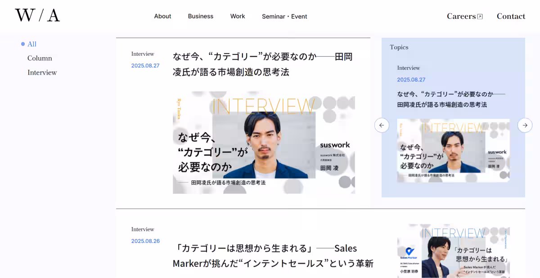Viewport: 540px width, 278px height.
Task: Select the All category filter
Action: tap(32, 44)
